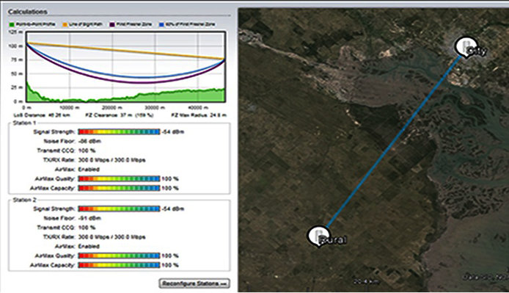Click Station 1 AirMax Capacity bar
The width and height of the screenshot is (509, 293).
point(119,188)
